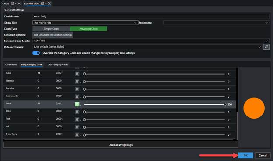Open the Presenters dropdown
This screenshot has height=161, width=273.
point(266,23)
